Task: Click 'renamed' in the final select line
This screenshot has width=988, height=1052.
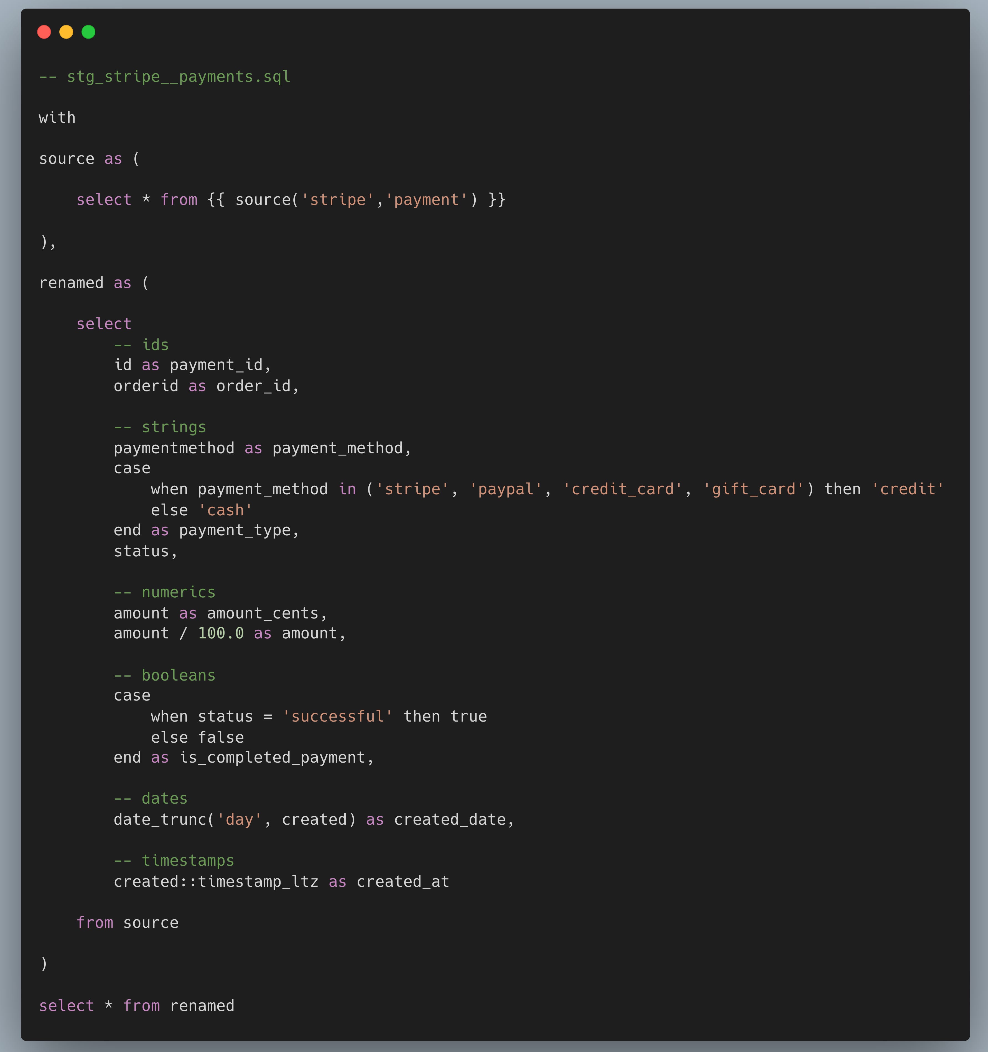Action: [202, 1005]
